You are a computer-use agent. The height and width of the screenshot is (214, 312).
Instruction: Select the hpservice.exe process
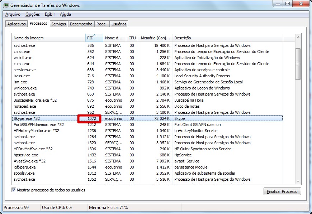147,155
